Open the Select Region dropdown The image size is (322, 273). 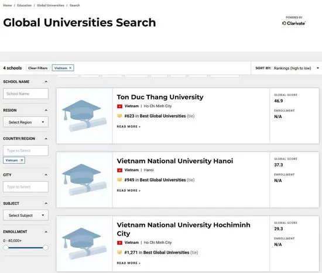point(26,122)
